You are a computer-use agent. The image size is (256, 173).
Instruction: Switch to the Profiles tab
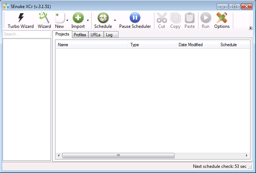pos(80,34)
